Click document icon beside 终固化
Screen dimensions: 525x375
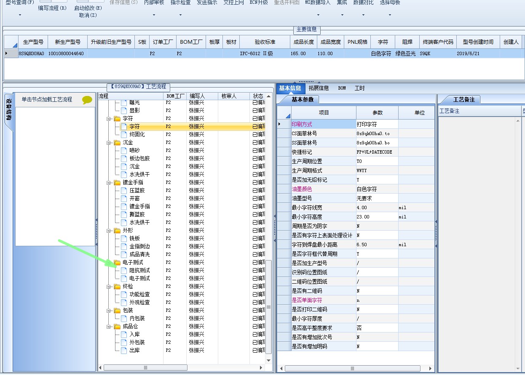124,134
